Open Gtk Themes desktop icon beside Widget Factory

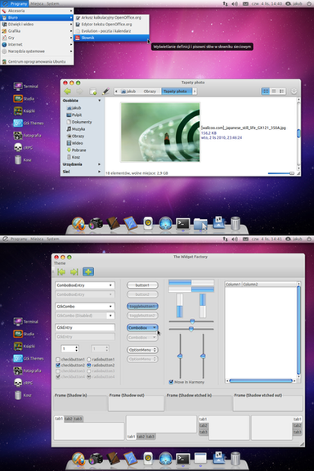[x=18, y=358]
